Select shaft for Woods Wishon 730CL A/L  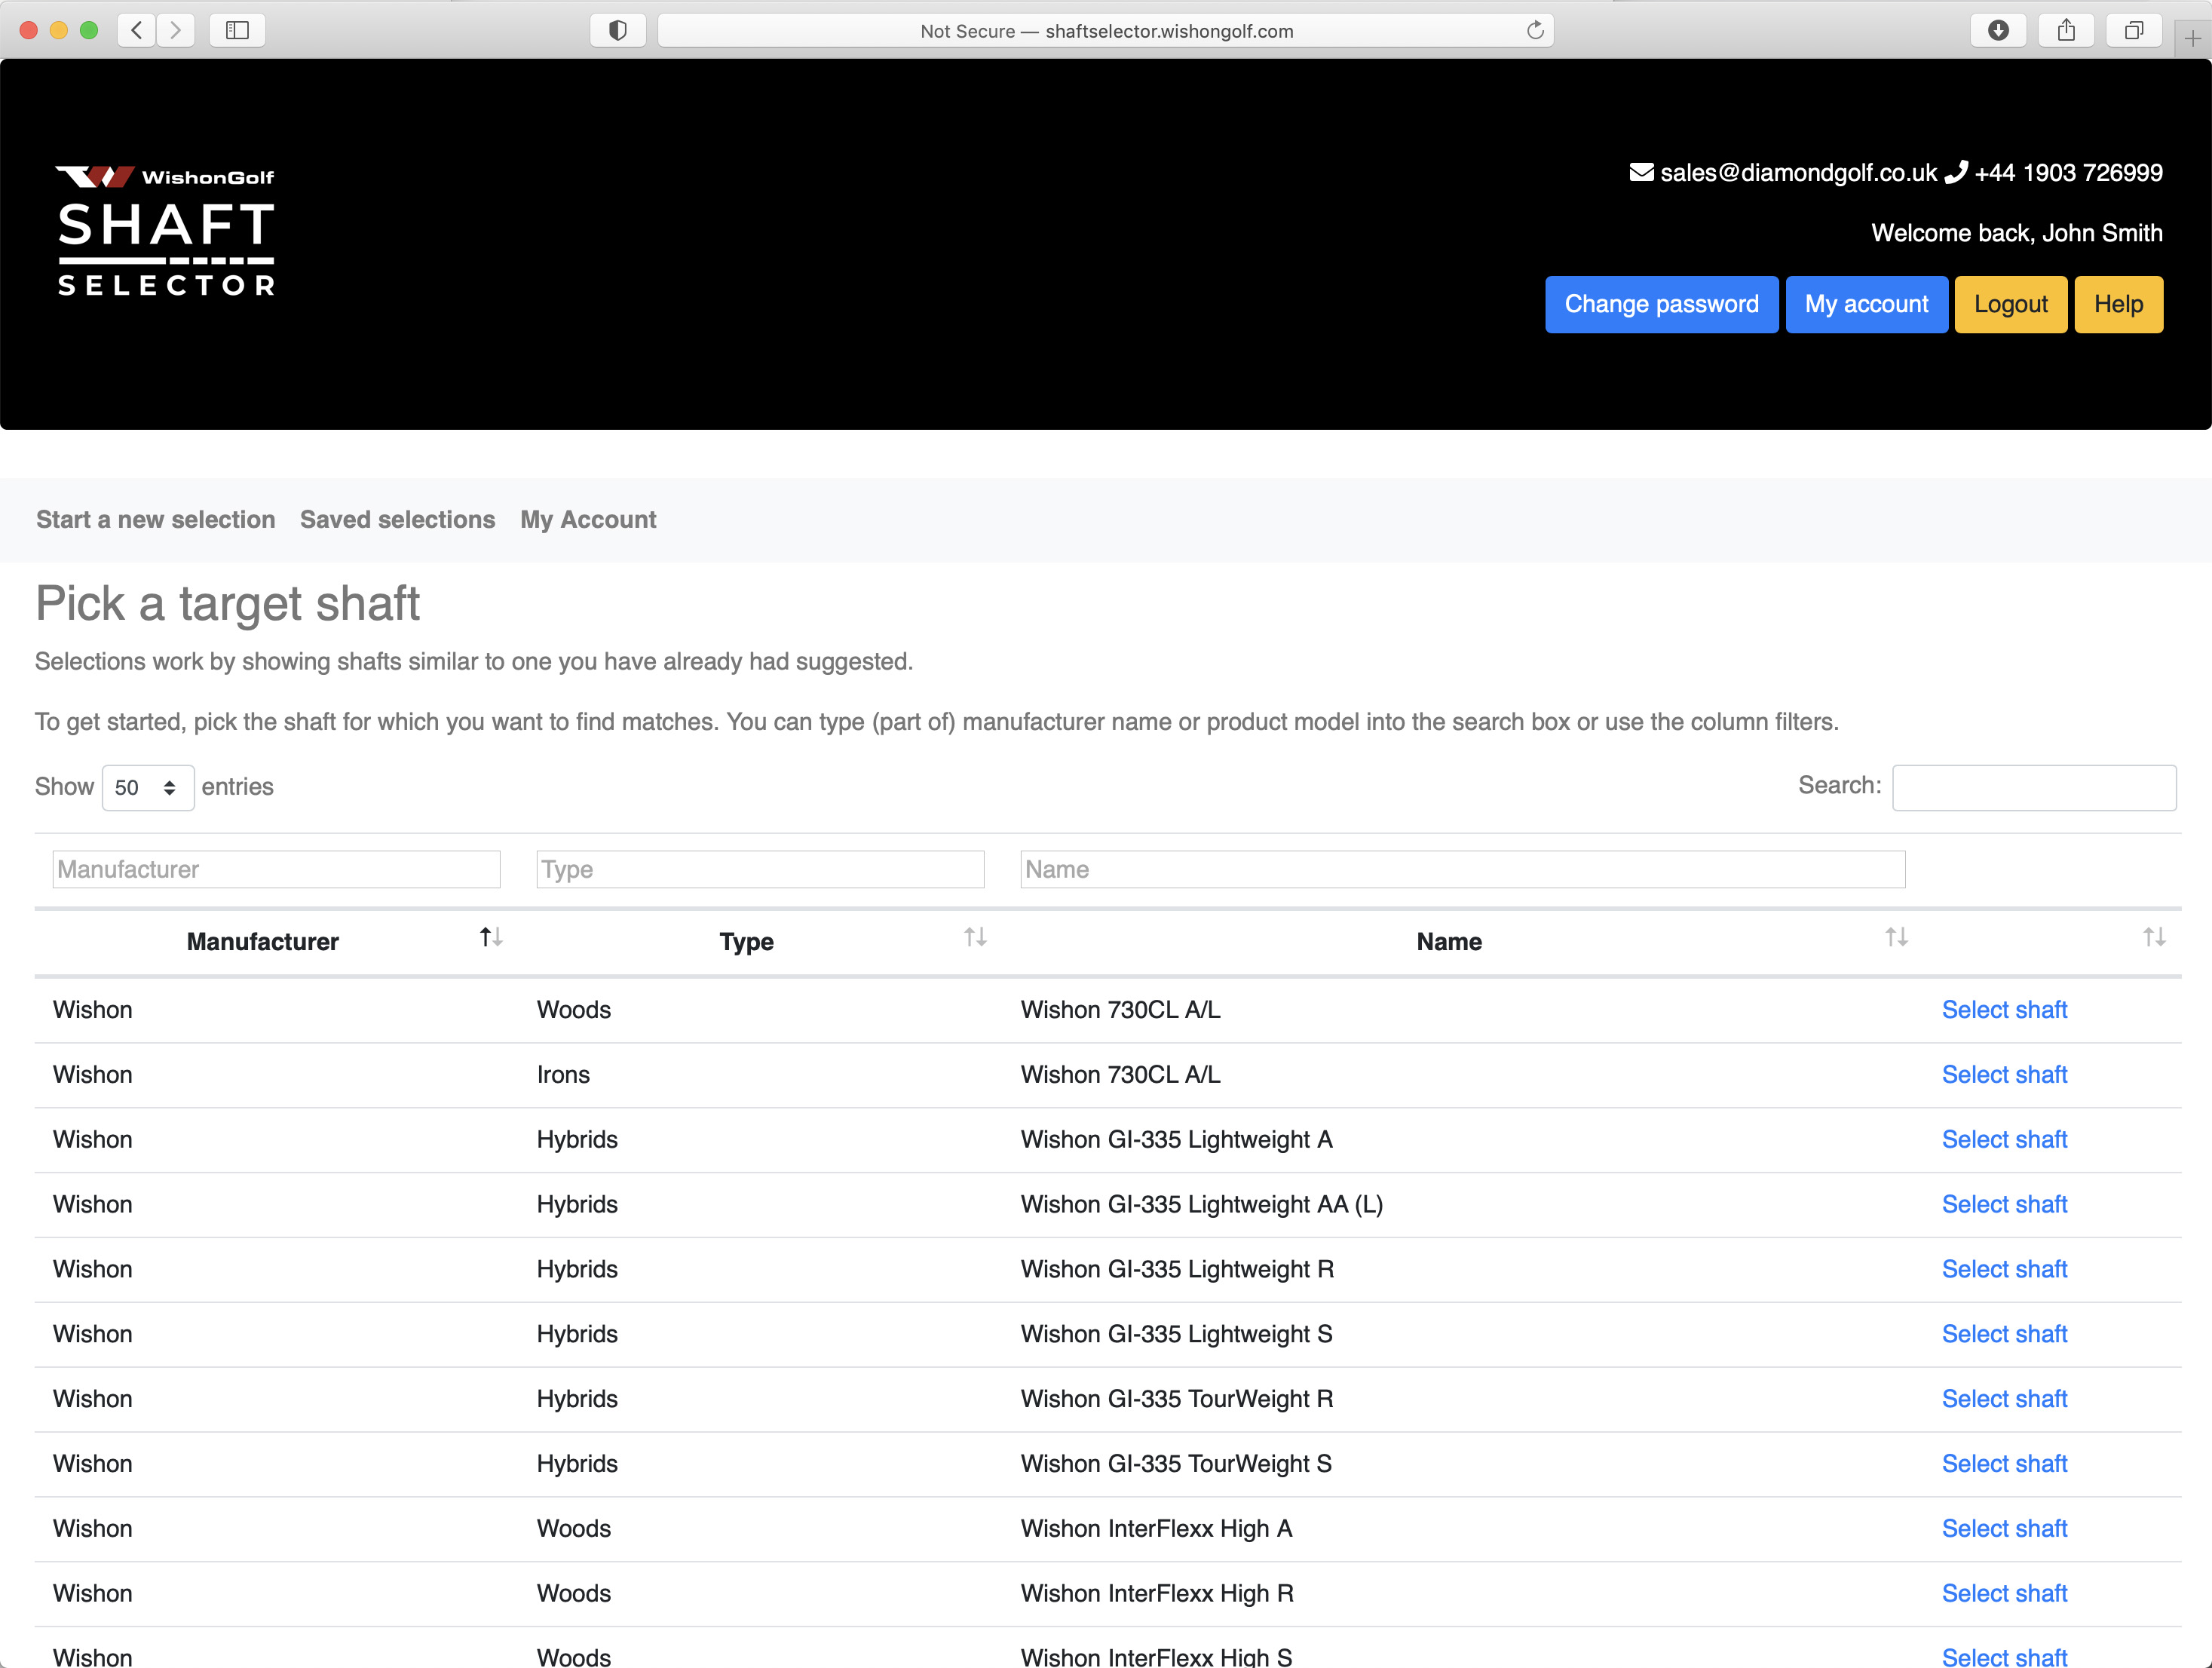pyautogui.click(x=2004, y=1009)
